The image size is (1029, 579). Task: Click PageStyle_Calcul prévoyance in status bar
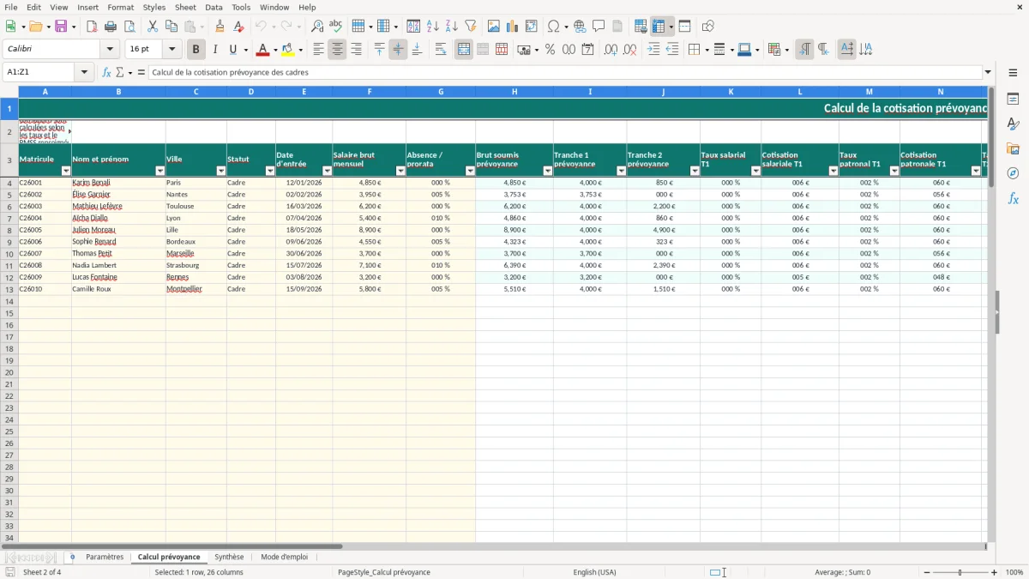pos(384,572)
